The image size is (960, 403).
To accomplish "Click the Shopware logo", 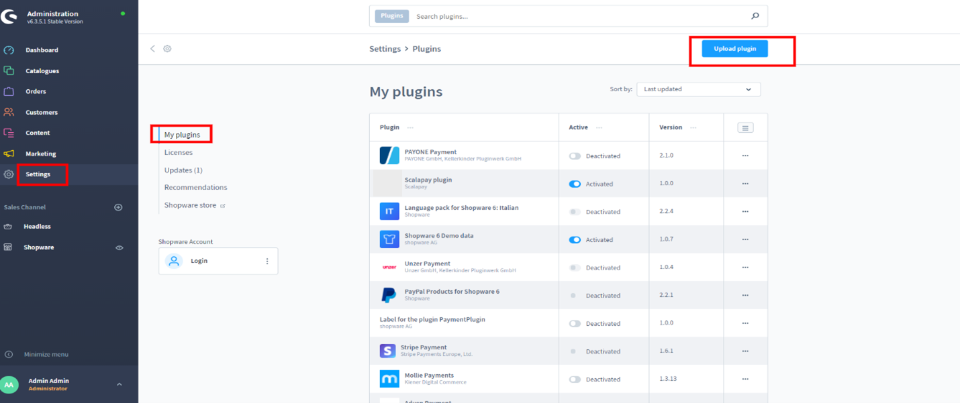I will coord(9,16).
